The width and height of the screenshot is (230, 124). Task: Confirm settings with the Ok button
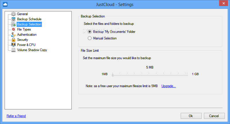click(191, 116)
